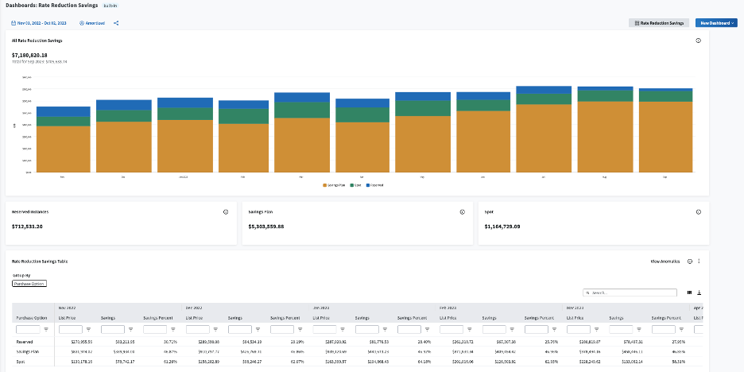Image resolution: width=744 pixels, height=372 pixels.
Task: Open the Purchase Option group-by selector
Action: pos(29,284)
